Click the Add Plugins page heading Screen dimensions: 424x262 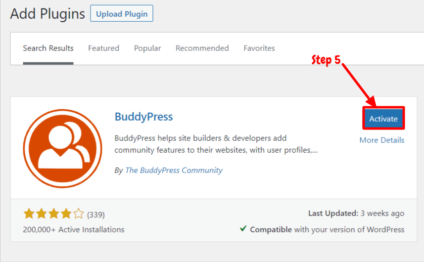point(47,14)
